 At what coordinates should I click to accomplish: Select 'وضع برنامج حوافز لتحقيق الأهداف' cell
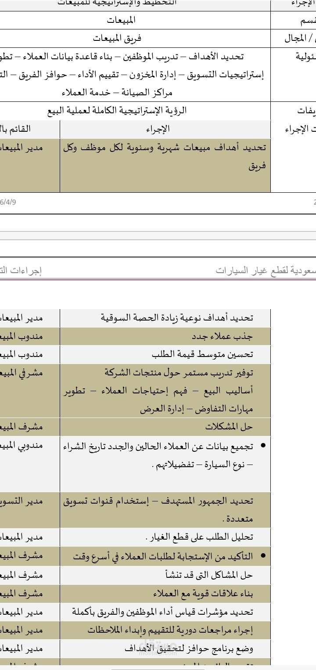[x=165, y=649]
